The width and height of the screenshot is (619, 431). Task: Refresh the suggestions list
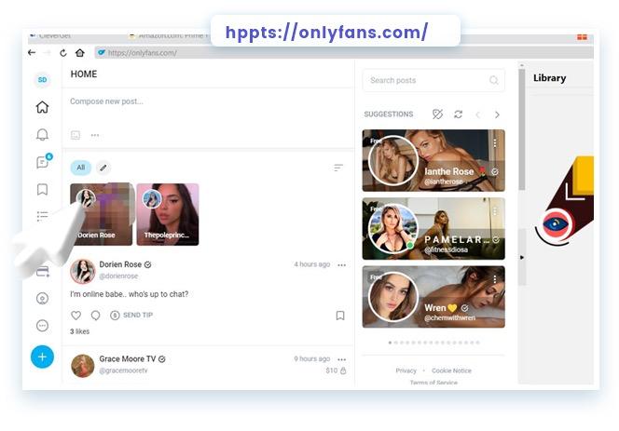pyautogui.click(x=458, y=114)
